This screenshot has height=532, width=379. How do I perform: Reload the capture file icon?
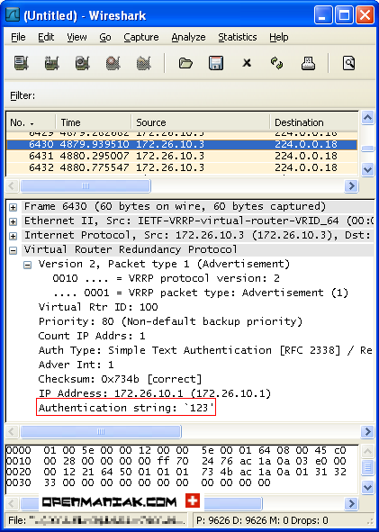(277, 63)
